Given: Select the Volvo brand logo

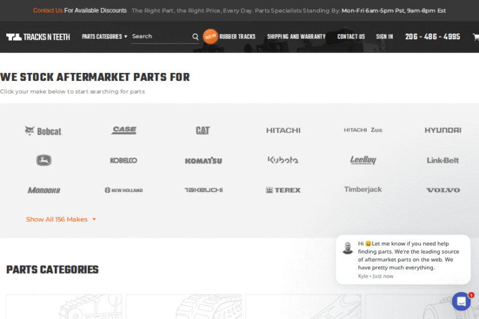Looking at the screenshot, I should (443, 190).
